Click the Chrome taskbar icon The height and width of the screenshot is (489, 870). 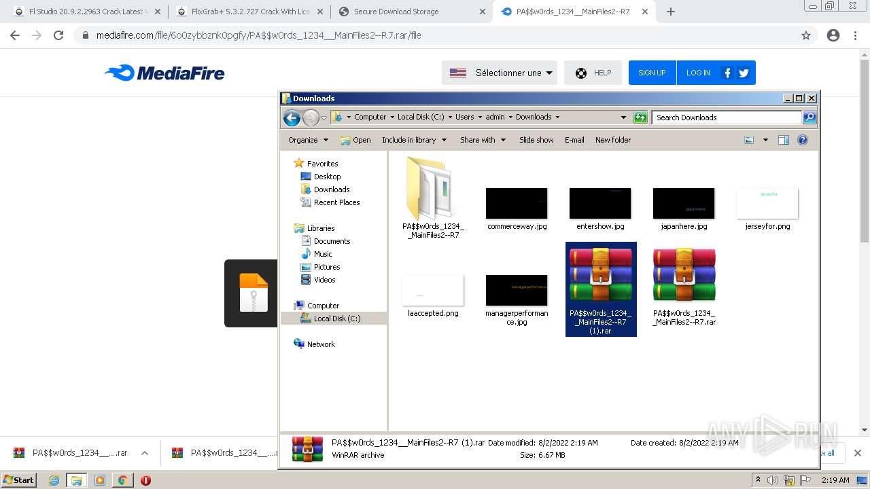click(x=122, y=480)
